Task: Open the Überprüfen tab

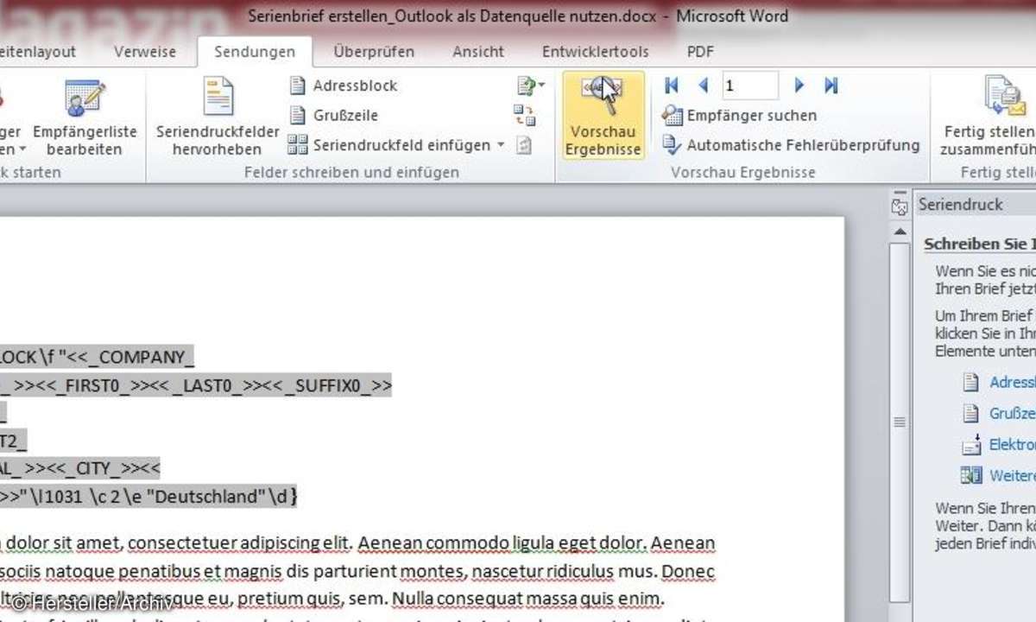Action: tap(373, 52)
